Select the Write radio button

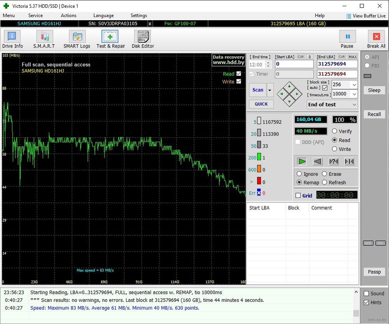click(335, 149)
